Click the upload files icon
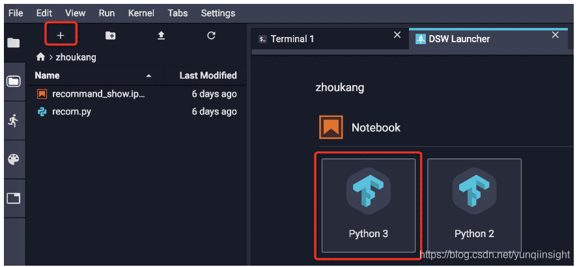This screenshot has height=267, width=577. [x=161, y=36]
